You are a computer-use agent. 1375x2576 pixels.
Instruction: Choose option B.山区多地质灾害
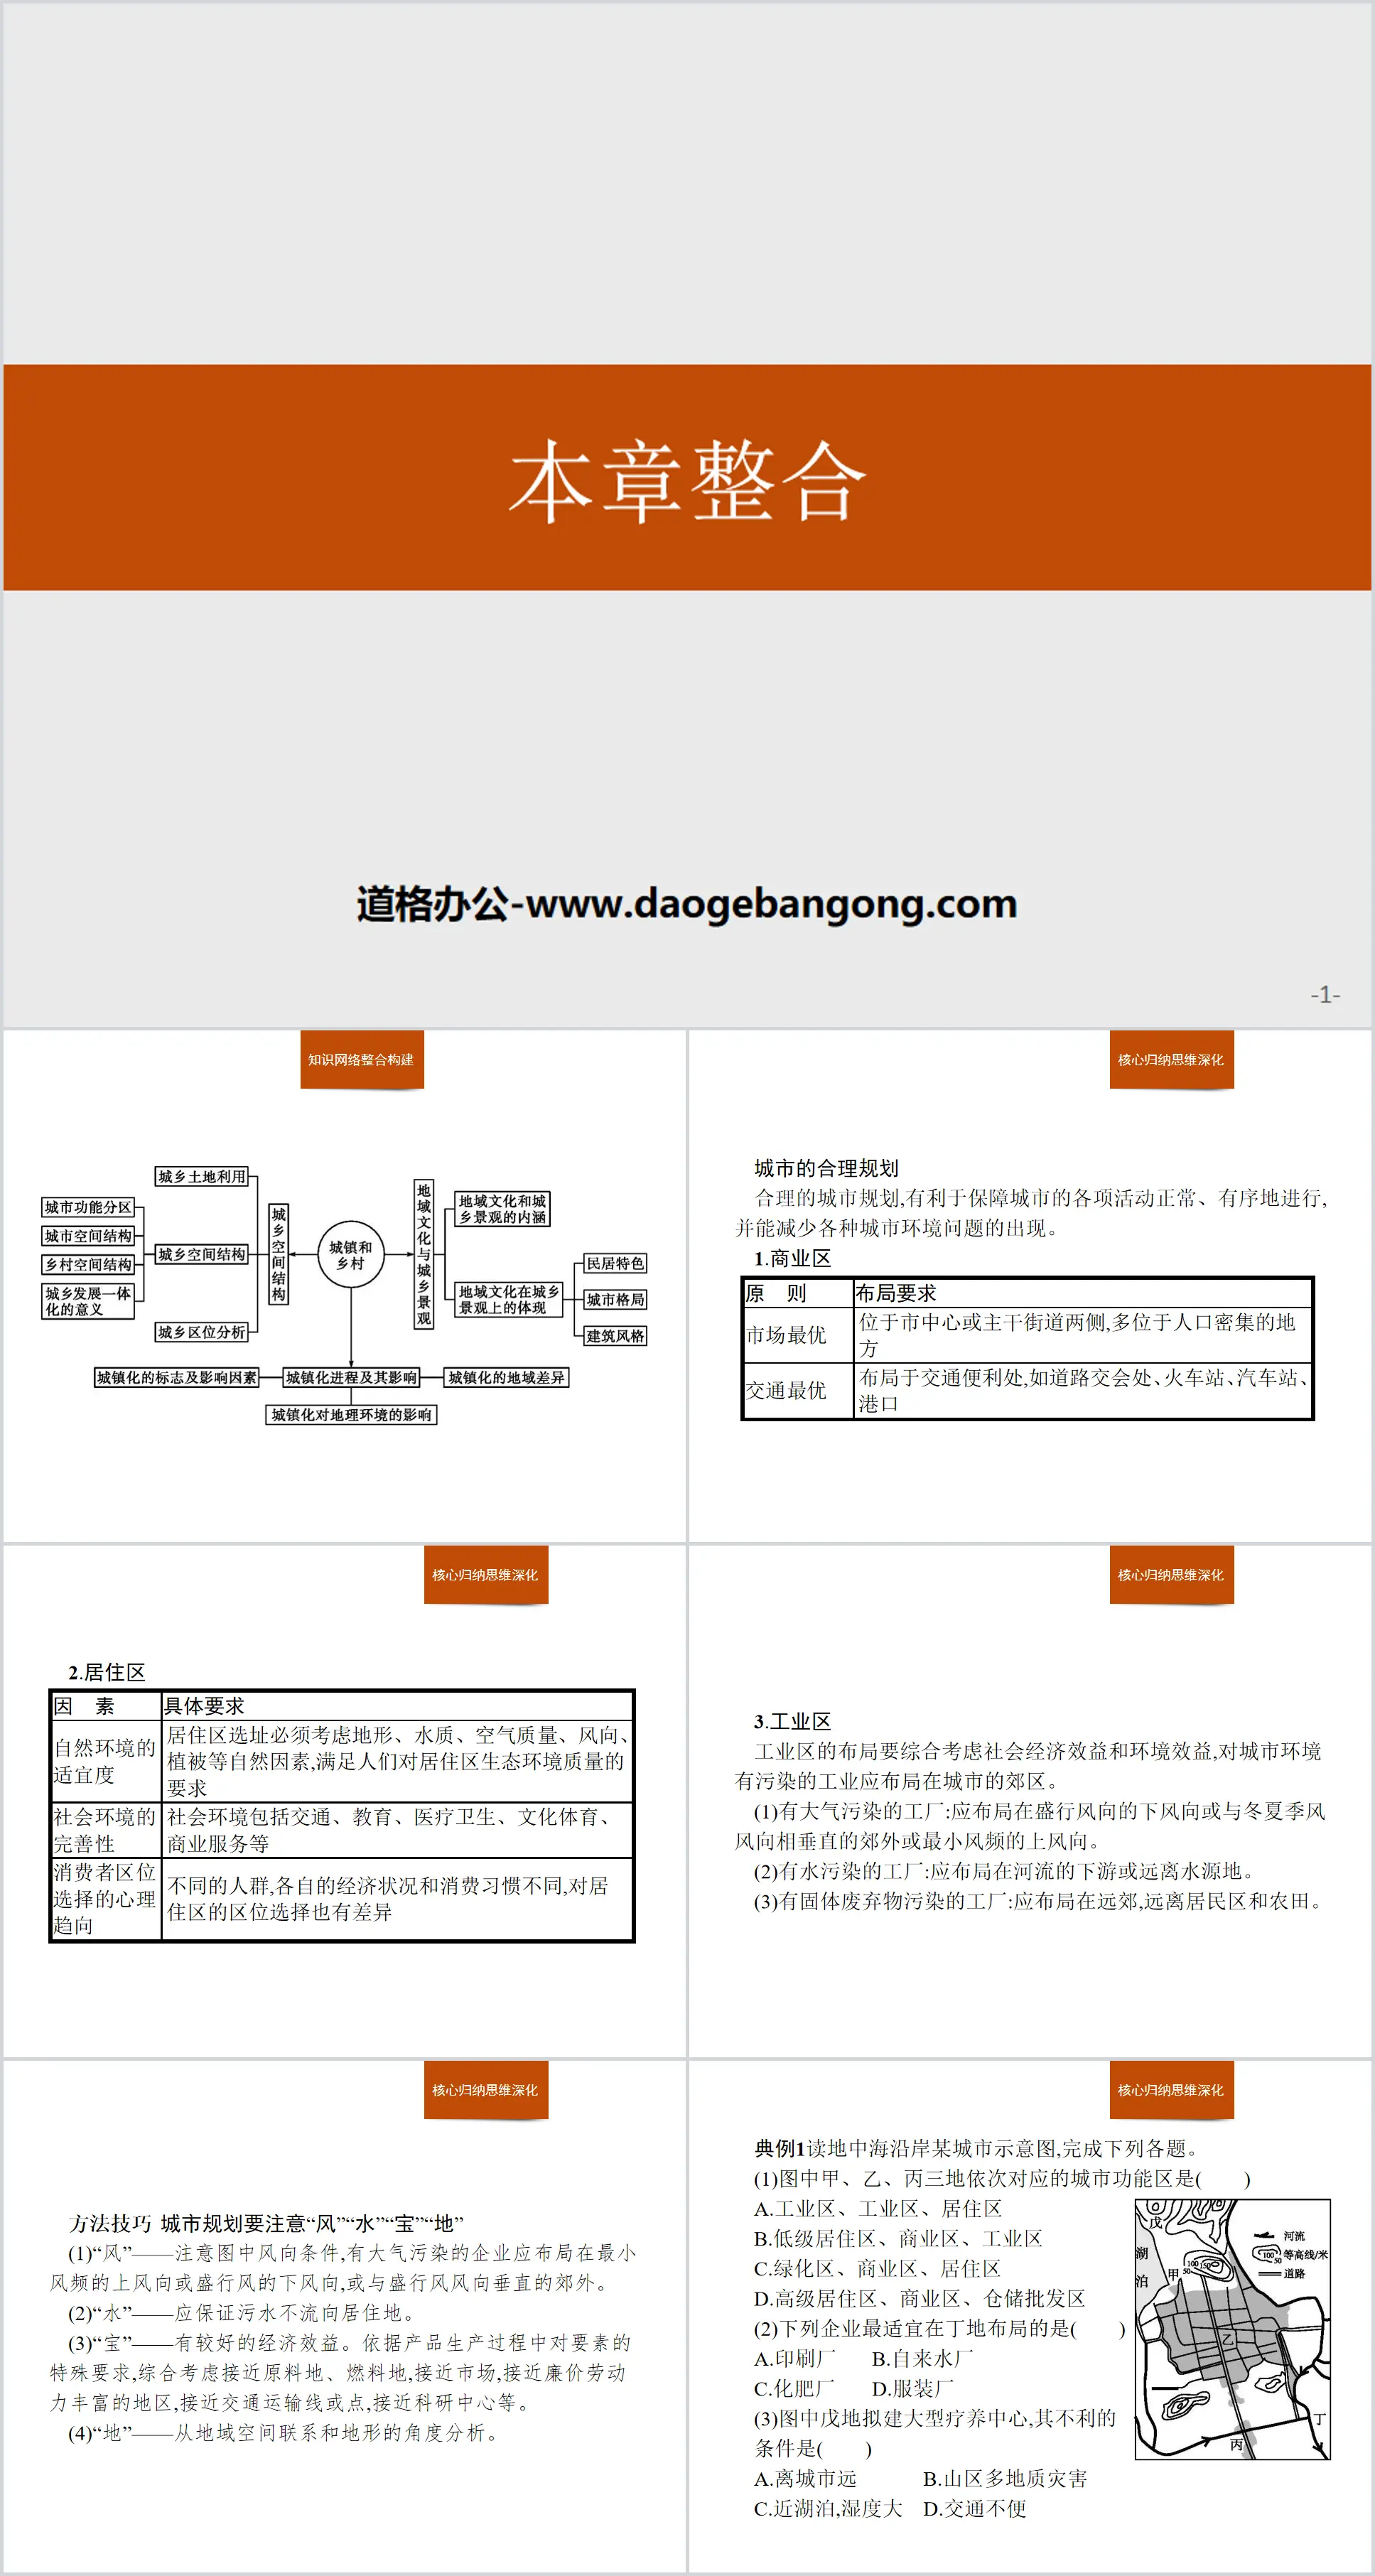[1005, 2478]
